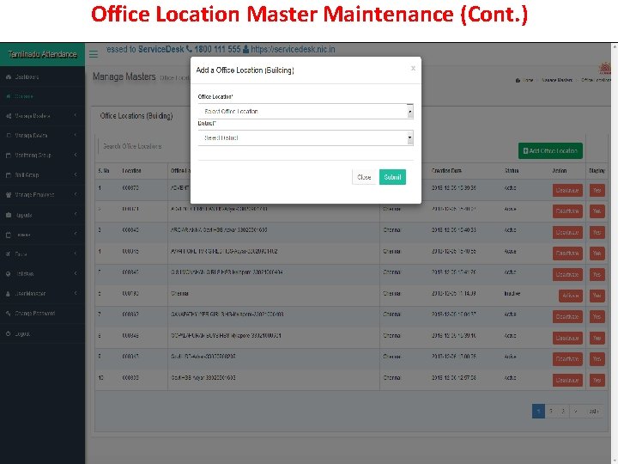Click the Submit button in dialog

pos(392,177)
